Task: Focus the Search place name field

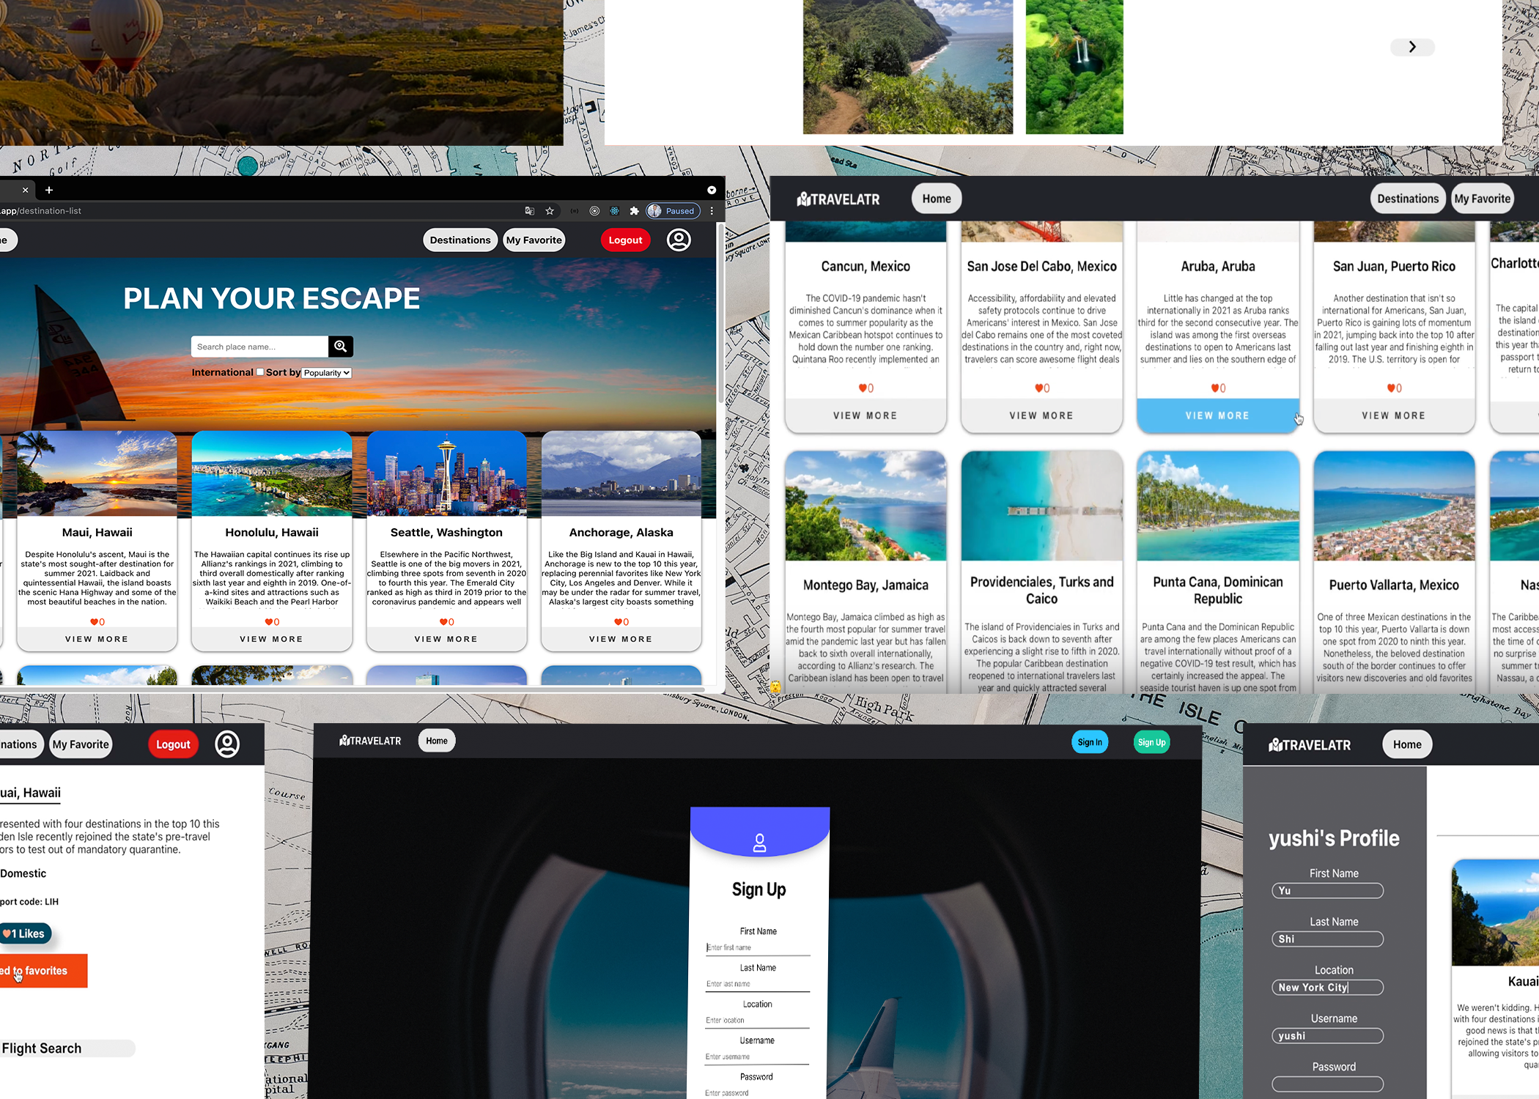Action: pos(259,347)
